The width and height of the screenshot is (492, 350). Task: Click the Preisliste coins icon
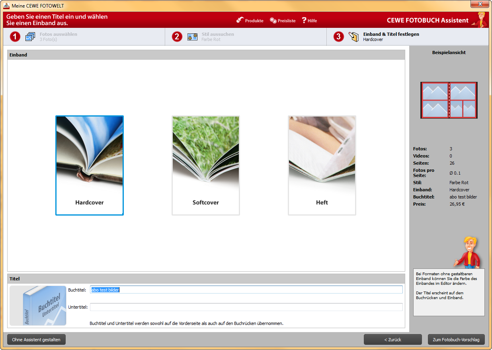pyautogui.click(x=273, y=20)
